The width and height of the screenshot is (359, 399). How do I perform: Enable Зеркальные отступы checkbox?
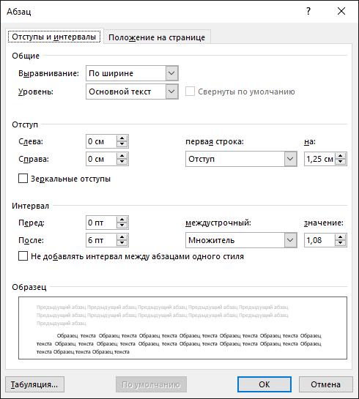[x=23, y=179]
